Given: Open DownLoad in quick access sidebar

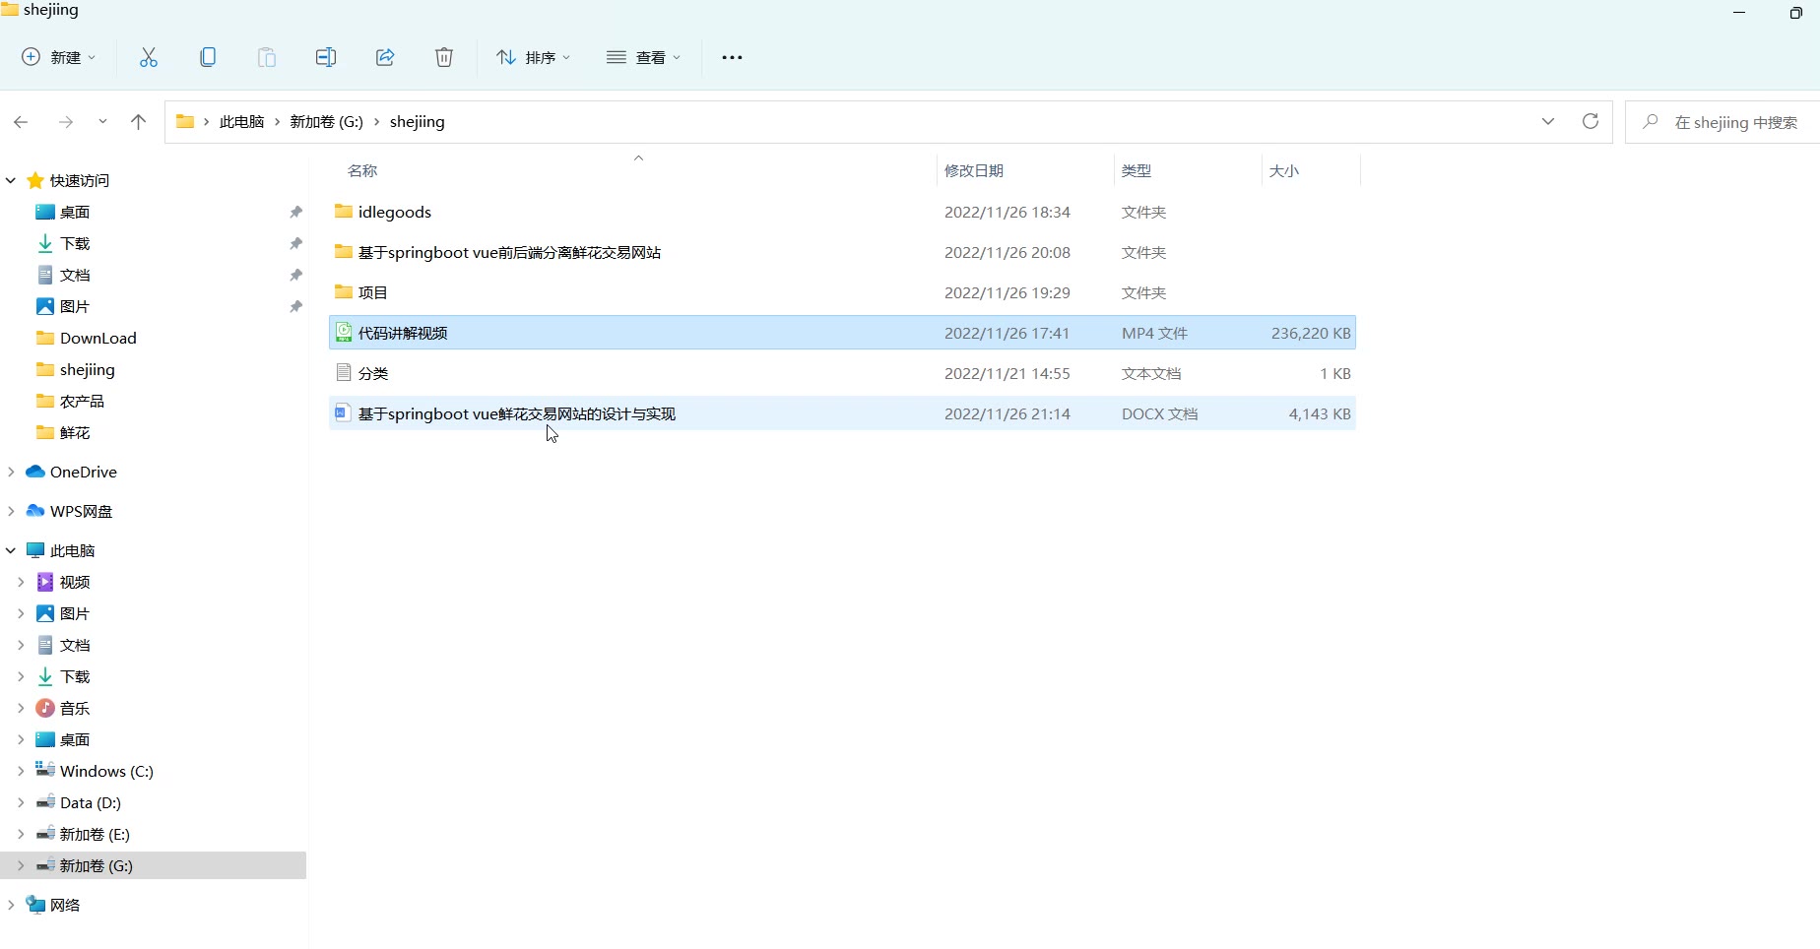Looking at the screenshot, I should click(x=97, y=339).
